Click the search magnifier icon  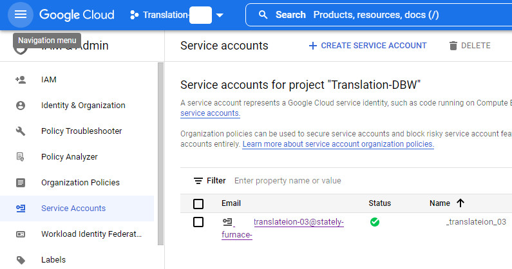click(x=263, y=15)
